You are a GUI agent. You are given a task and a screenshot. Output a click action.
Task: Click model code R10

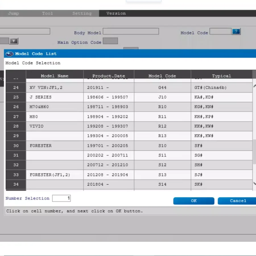coord(162,107)
